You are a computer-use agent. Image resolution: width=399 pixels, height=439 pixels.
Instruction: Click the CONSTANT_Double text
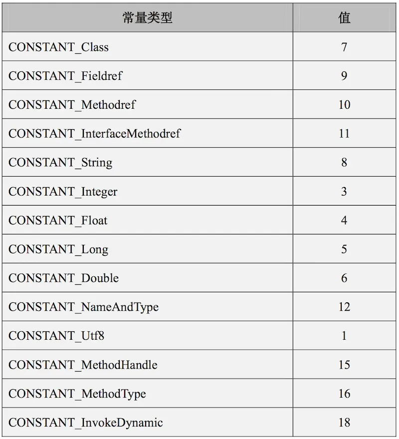(x=63, y=278)
